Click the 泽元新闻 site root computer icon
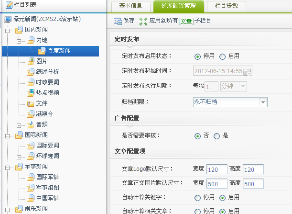Viewport: 292px width, 214px height. click(x=7, y=20)
